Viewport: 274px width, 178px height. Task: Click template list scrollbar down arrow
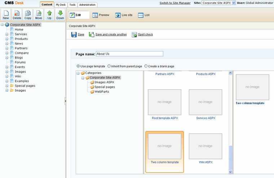pyautogui.click(x=230, y=172)
